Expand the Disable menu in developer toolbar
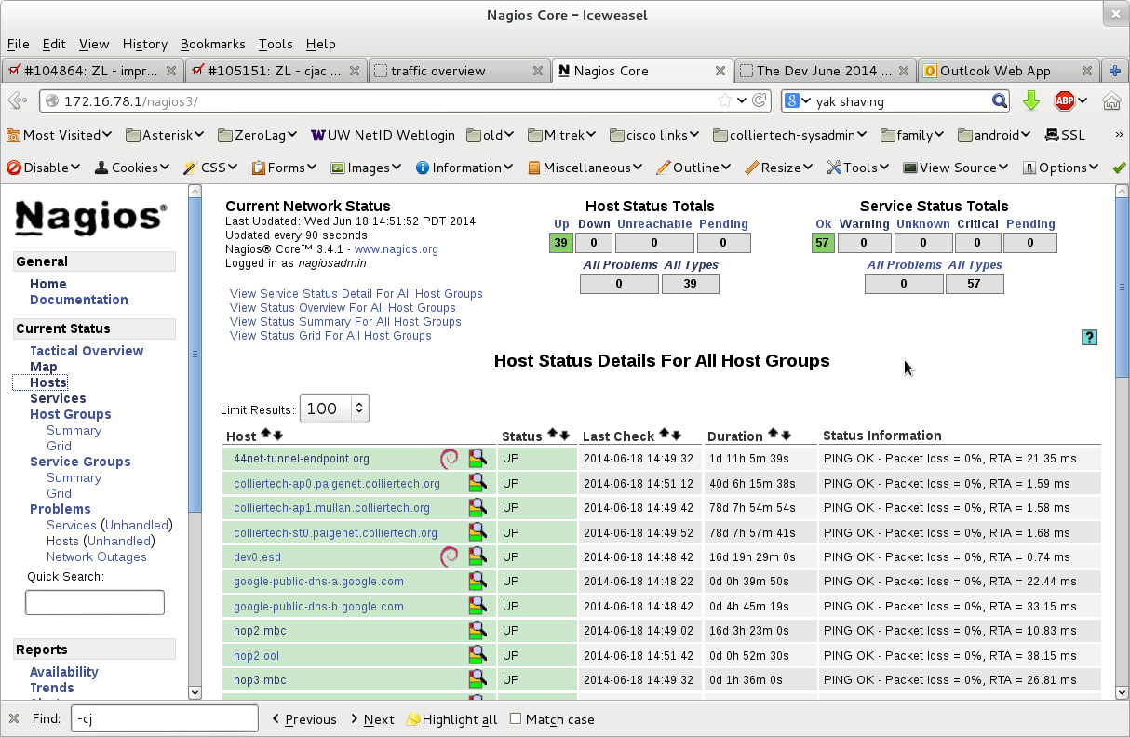Image resolution: width=1130 pixels, height=737 pixels. click(x=47, y=167)
